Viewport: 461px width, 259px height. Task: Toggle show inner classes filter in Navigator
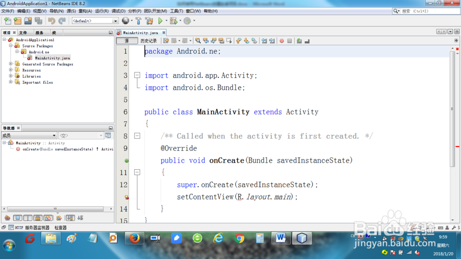(x=47, y=218)
